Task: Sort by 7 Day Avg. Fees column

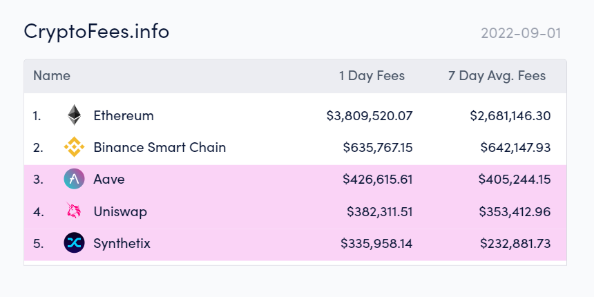Action: tap(497, 76)
